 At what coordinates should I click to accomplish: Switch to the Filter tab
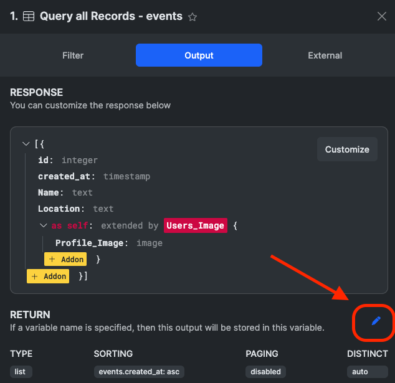[x=73, y=55]
